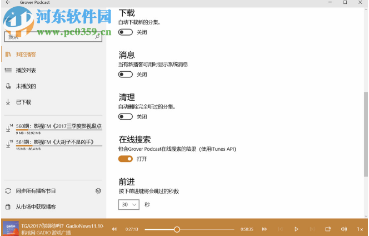Click total duration 0:50:35
The height and width of the screenshot is (236, 369).
point(247,229)
